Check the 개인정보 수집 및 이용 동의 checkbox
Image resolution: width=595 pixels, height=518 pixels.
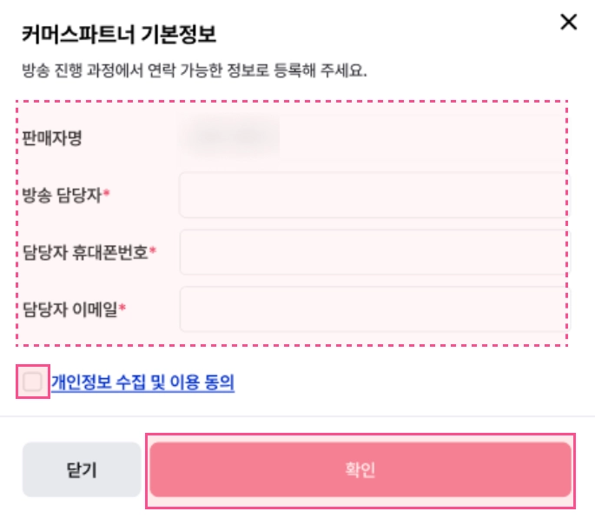33,382
